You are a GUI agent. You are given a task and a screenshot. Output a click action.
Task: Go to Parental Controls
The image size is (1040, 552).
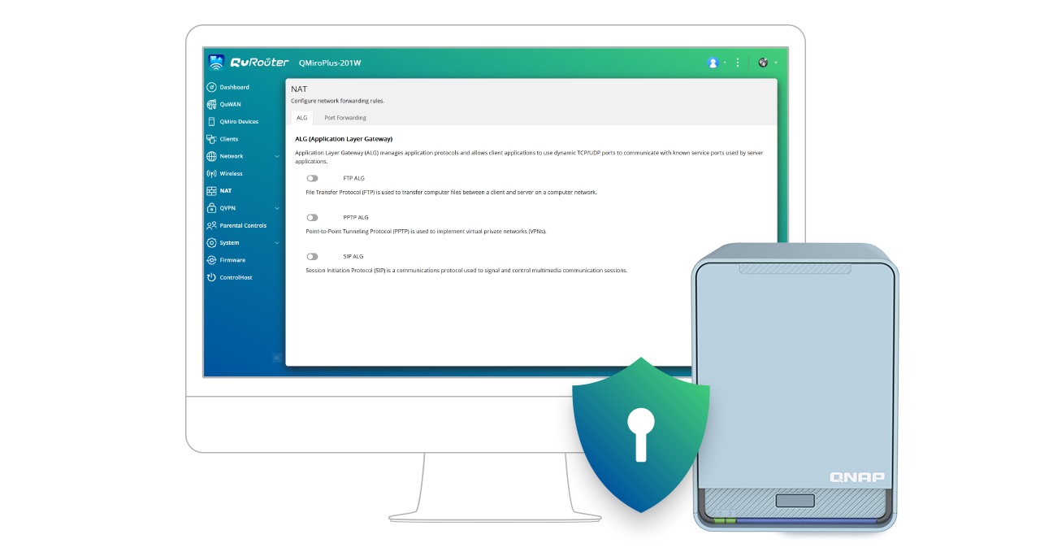[x=242, y=225]
